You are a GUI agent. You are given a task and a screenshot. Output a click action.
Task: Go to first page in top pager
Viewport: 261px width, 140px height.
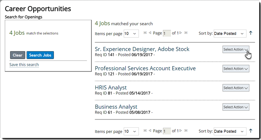tap(145, 33)
